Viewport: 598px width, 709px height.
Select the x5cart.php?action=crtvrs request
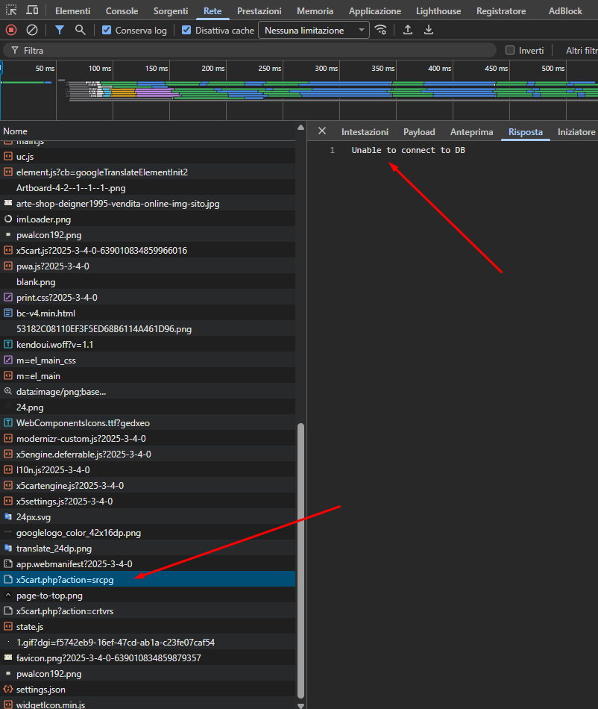pyautogui.click(x=65, y=611)
